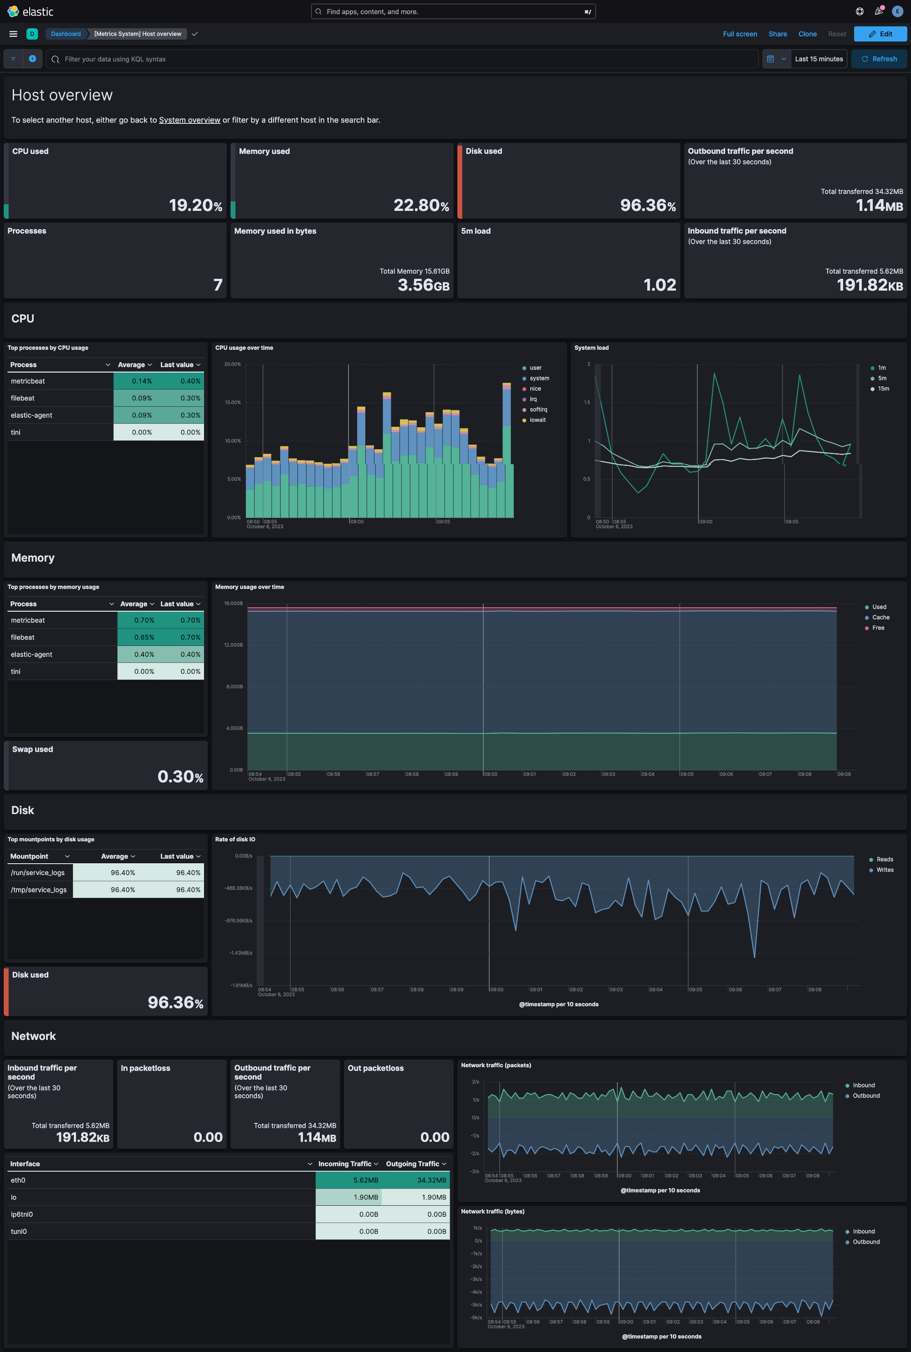Image resolution: width=911 pixels, height=1352 pixels.
Task: Select the [Metrics System] Host overview breadcrumb
Action: coord(138,34)
